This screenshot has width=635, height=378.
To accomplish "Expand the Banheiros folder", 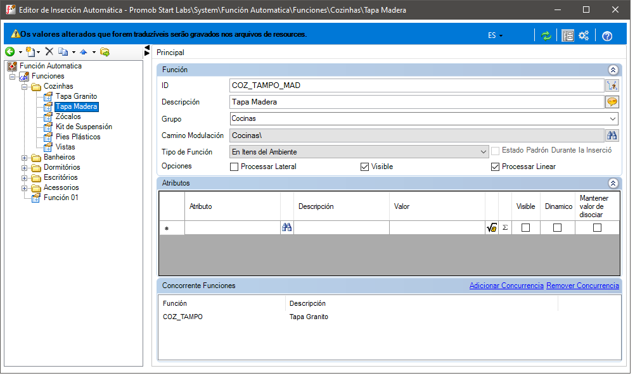I will pos(24,158).
